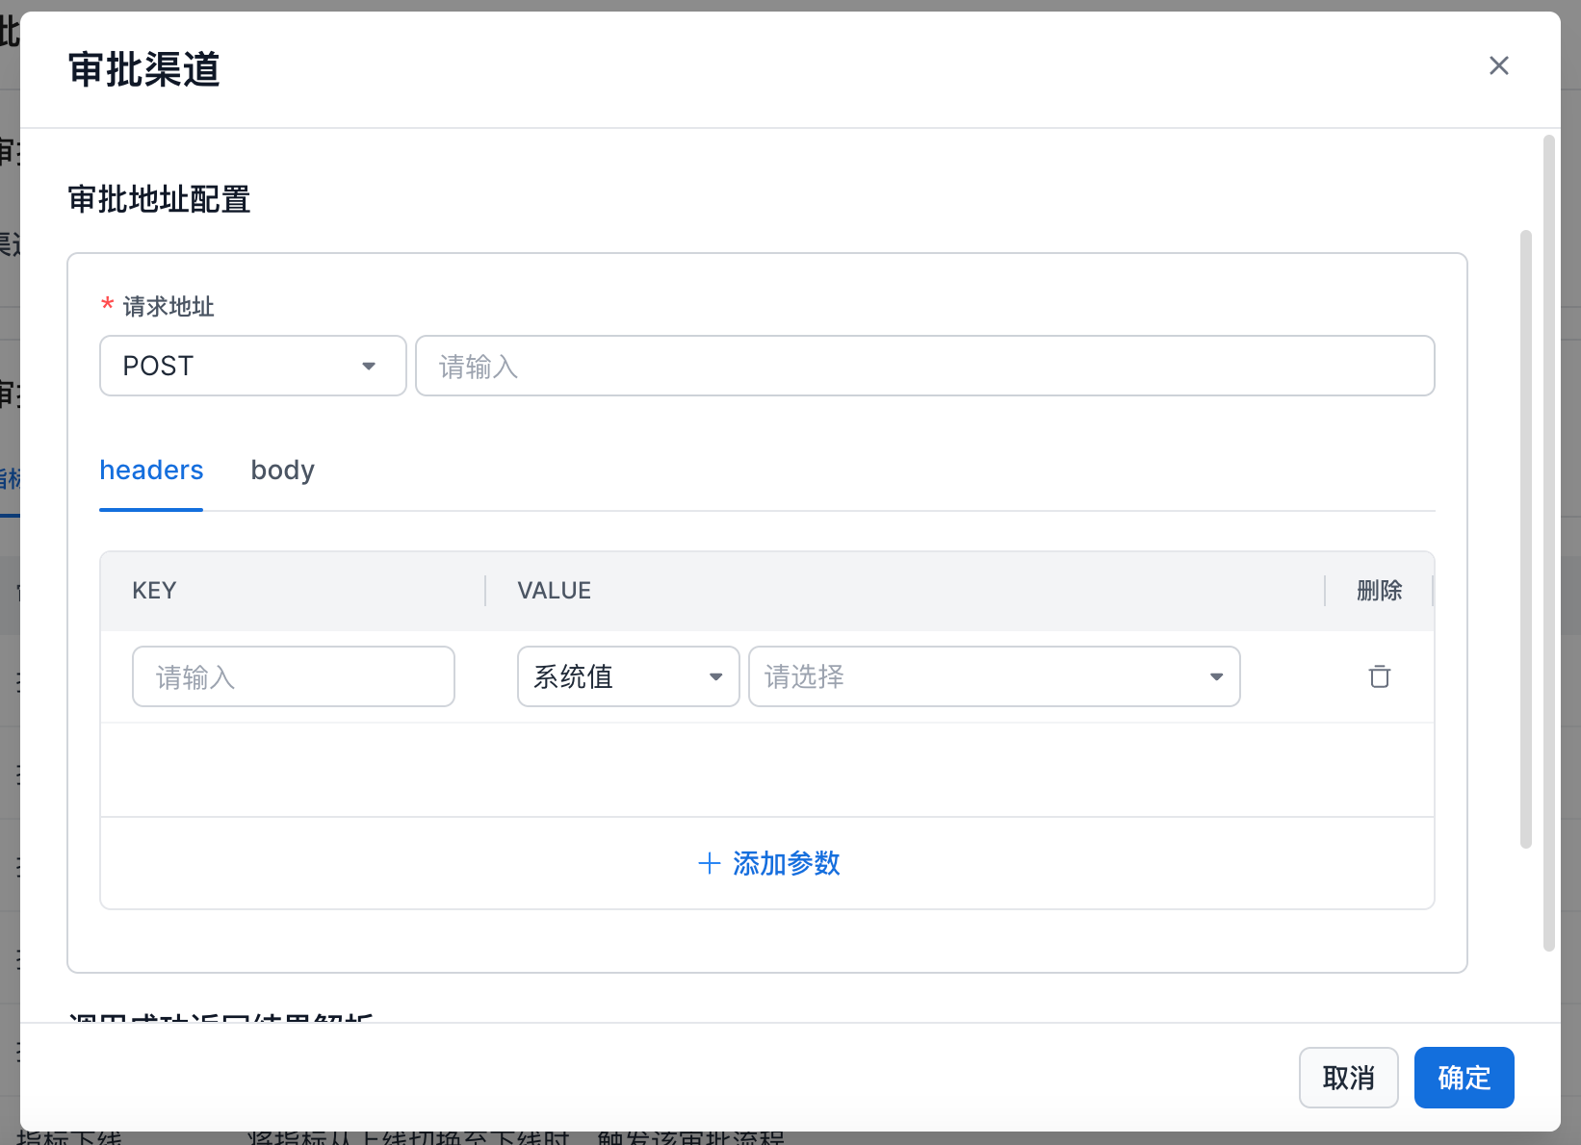This screenshot has width=1581, height=1145.
Task: Click the inner form scrollbar thumb
Action: pyautogui.click(x=1525, y=539)
